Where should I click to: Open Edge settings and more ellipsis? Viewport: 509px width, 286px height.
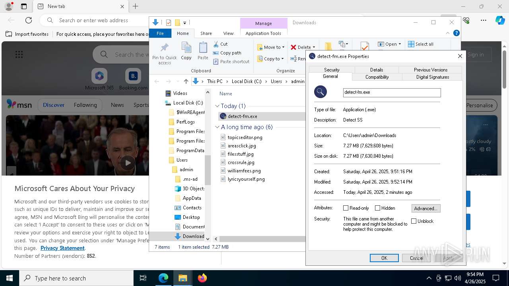[x=484, y=20]
